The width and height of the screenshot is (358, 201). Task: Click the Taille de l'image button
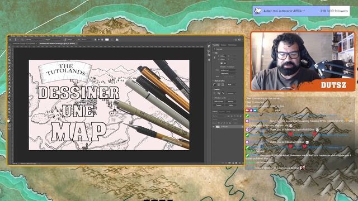click(x=219, y=102)
